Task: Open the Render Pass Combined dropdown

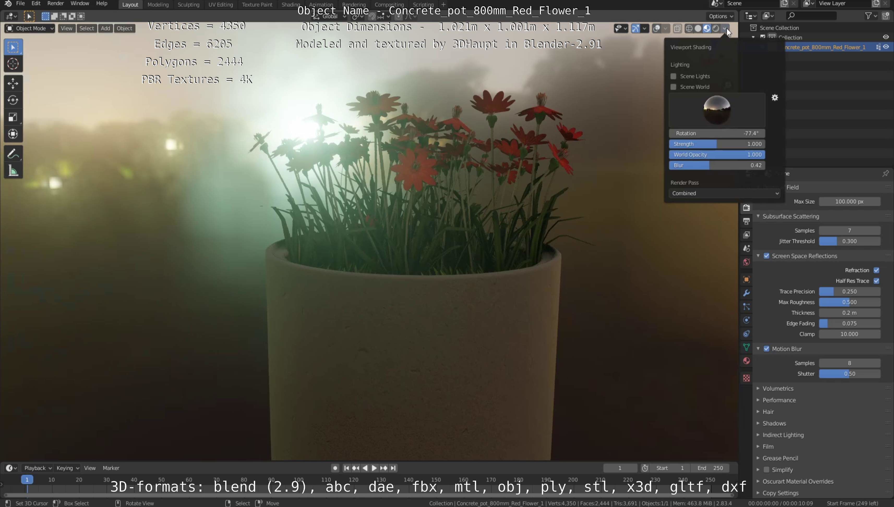Action: click(724, 193)
